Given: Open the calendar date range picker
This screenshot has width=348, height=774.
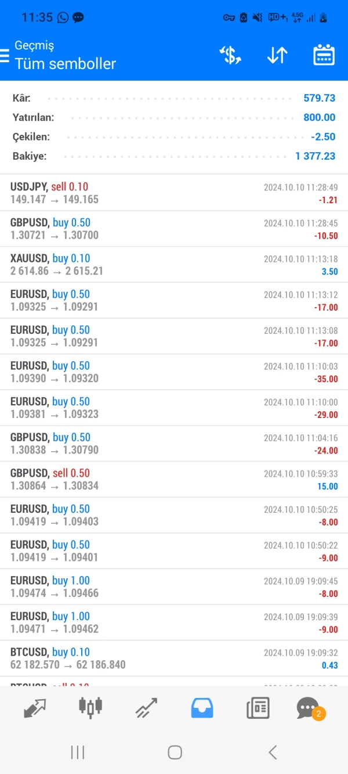Looking at the screenshot, I should click(324, 55).
